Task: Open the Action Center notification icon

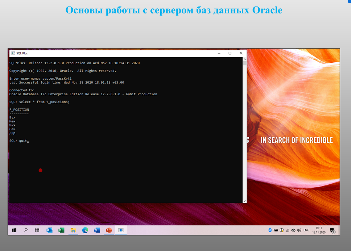Action: [x=332, y=230]
